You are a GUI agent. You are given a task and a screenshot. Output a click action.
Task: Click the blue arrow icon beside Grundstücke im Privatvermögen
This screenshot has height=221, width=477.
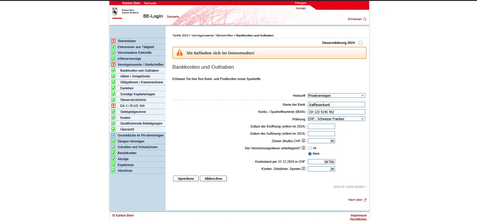(x=113, y=135)
